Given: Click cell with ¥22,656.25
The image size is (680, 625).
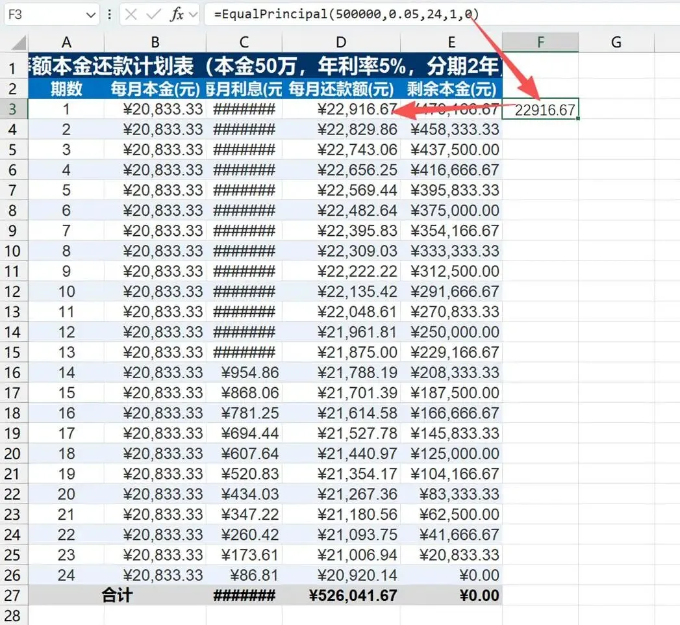Looking at the screenshot, I should [341, 170].
